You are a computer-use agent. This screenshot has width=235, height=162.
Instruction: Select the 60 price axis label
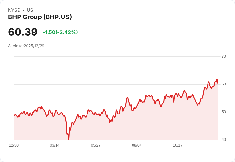224,84
